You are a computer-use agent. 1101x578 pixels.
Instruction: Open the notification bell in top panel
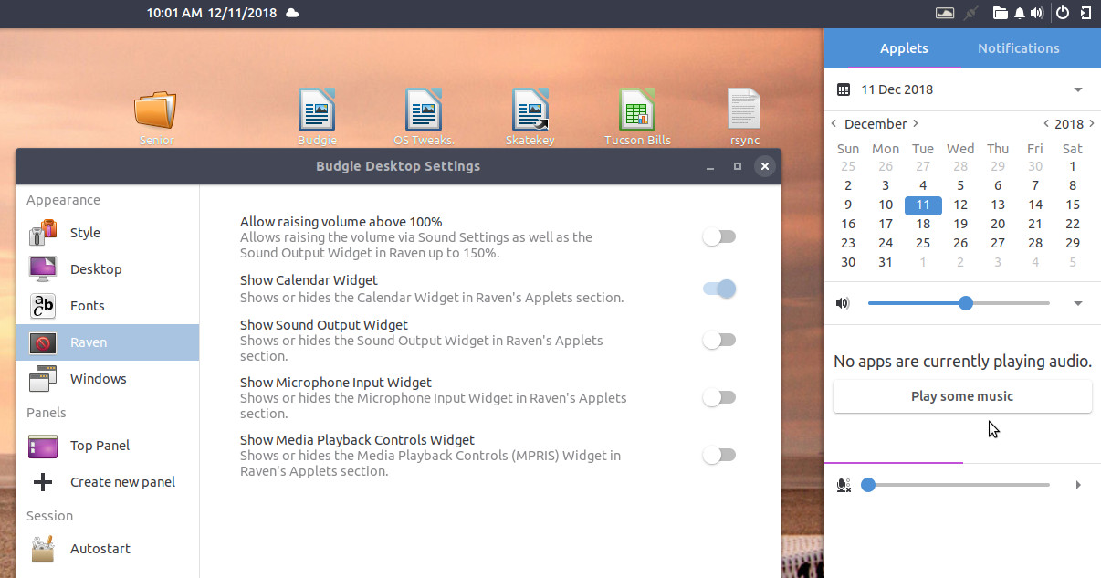point(1019,13)
